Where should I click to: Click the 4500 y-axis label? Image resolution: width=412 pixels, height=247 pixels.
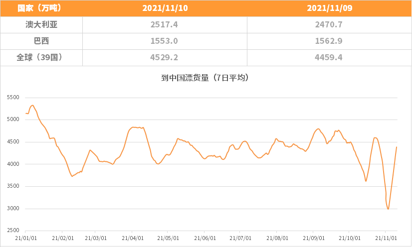click(13, 142)
